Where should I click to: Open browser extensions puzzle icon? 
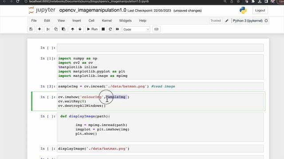tap(253, 1)
